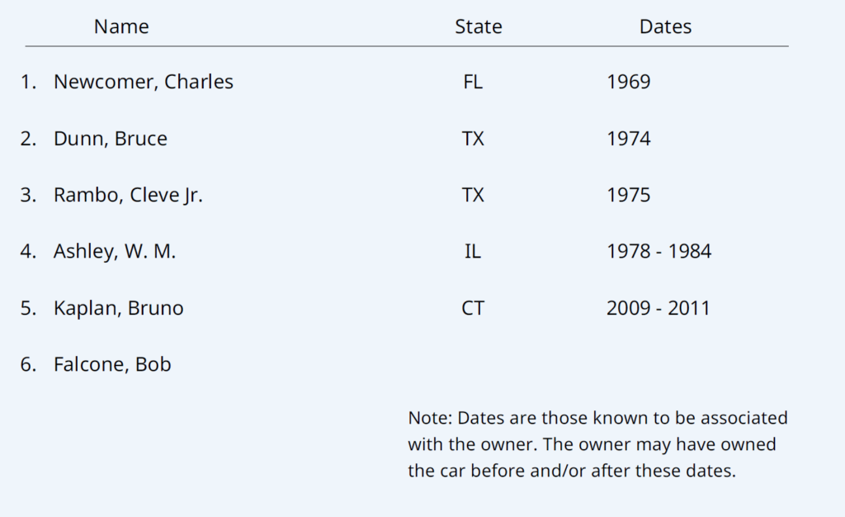This screenshot has width=845, height=517.
Task: Click on Ashley, W. M. entry
Action: point(115,251)
